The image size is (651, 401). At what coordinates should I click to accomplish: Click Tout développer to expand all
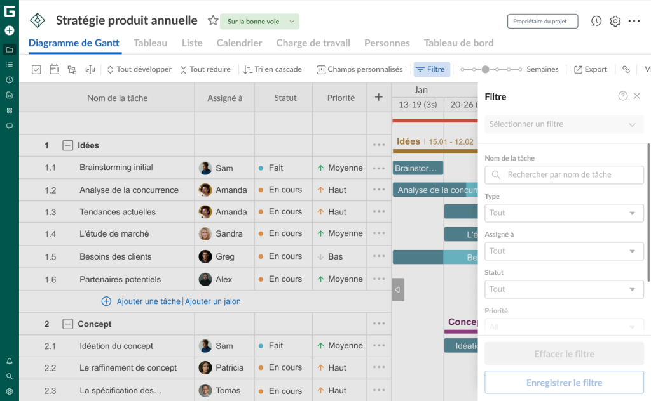tap(139, 70)
